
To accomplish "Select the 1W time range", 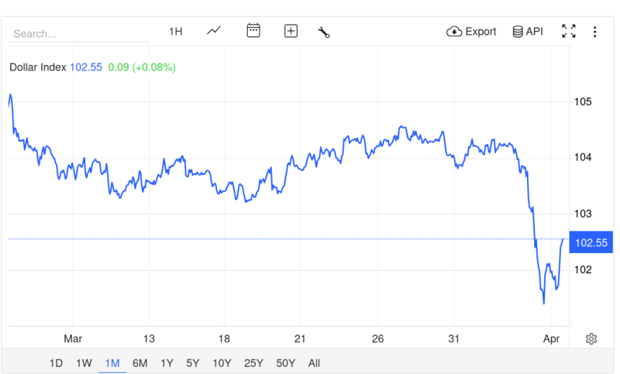I will [x=84, y=363].
